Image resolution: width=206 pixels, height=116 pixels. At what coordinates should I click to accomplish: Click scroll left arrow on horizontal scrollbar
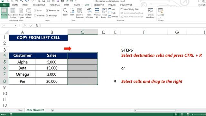[x=136, y=110]
